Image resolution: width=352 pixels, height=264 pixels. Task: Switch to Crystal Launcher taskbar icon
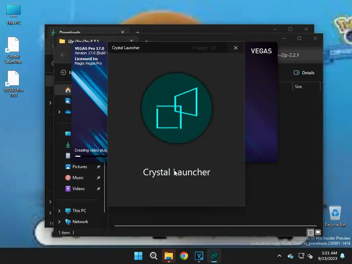pos(214,256)
